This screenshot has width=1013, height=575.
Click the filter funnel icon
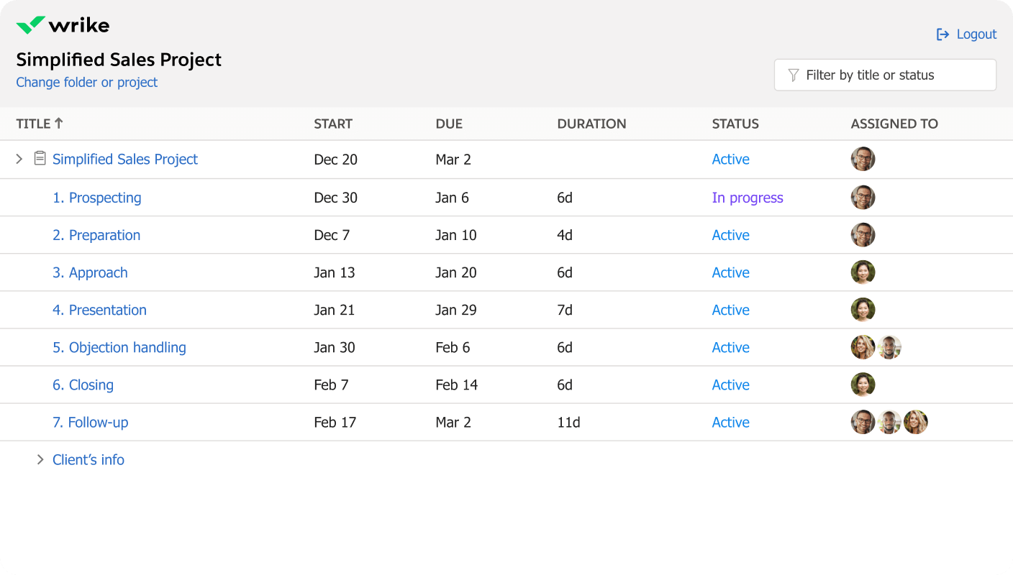tap(793, 75)
